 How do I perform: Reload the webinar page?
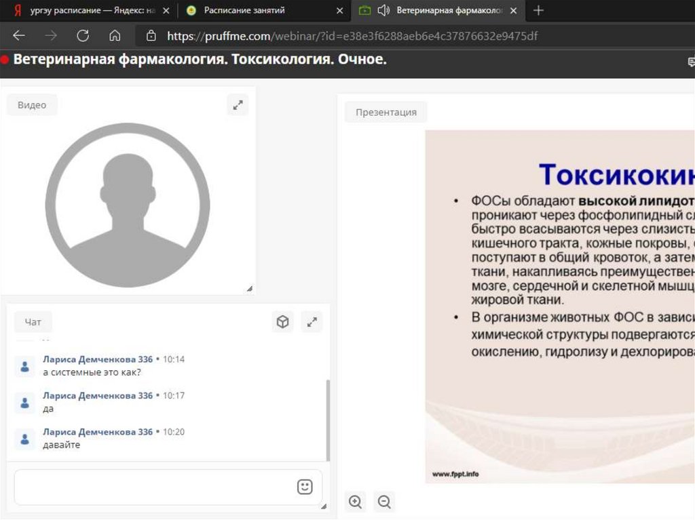[x=83, y=36]
